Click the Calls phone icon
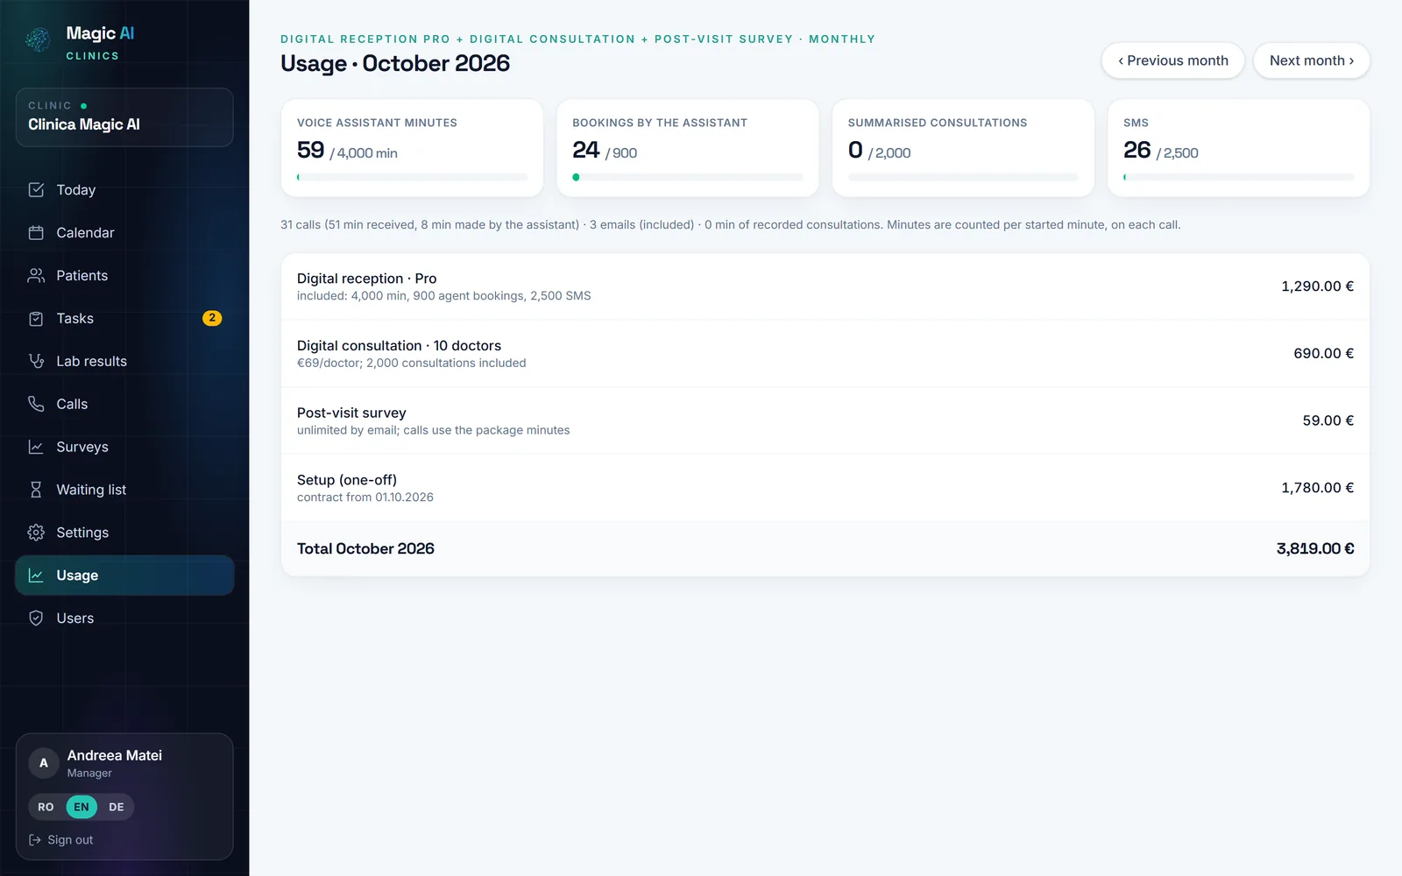Viewport: 1402px width, 876px height. tap(36, 404)
